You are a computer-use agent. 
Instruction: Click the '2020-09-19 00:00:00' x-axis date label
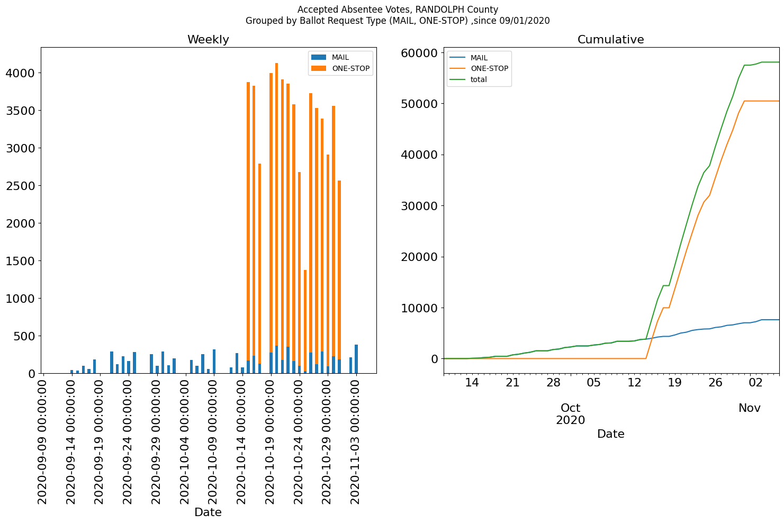coord(100,441)
